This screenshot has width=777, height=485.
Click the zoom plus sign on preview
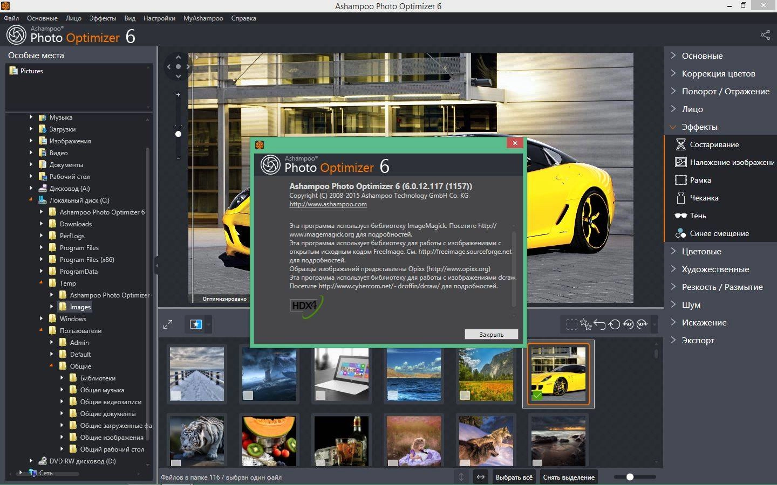pos(178,95)
